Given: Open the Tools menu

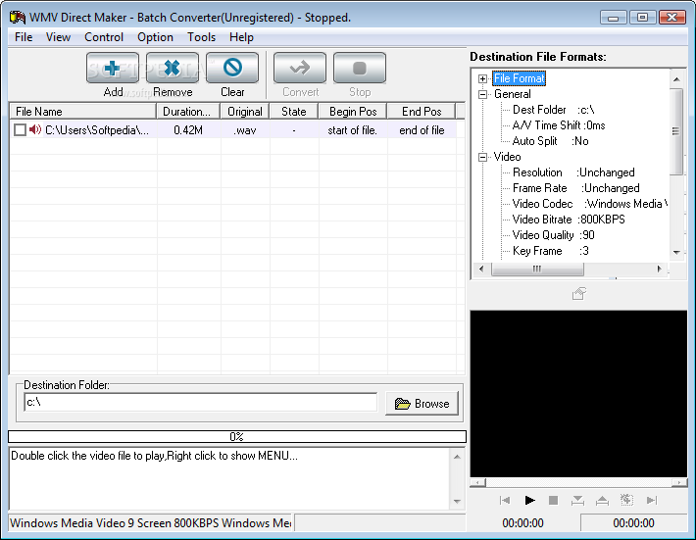Looking at the screenshot, I should coord(201,37).
